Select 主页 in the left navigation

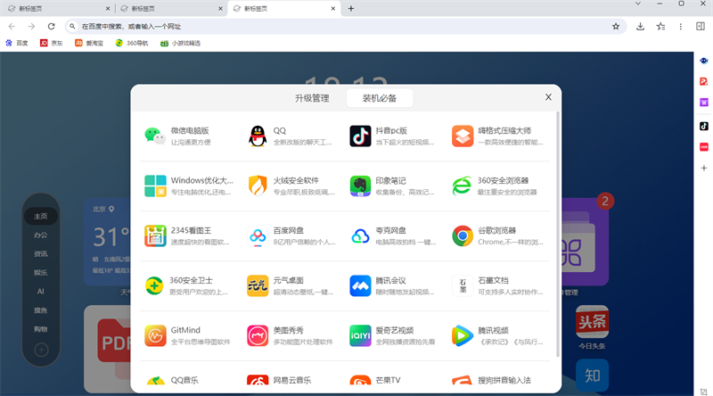(40, 216)
